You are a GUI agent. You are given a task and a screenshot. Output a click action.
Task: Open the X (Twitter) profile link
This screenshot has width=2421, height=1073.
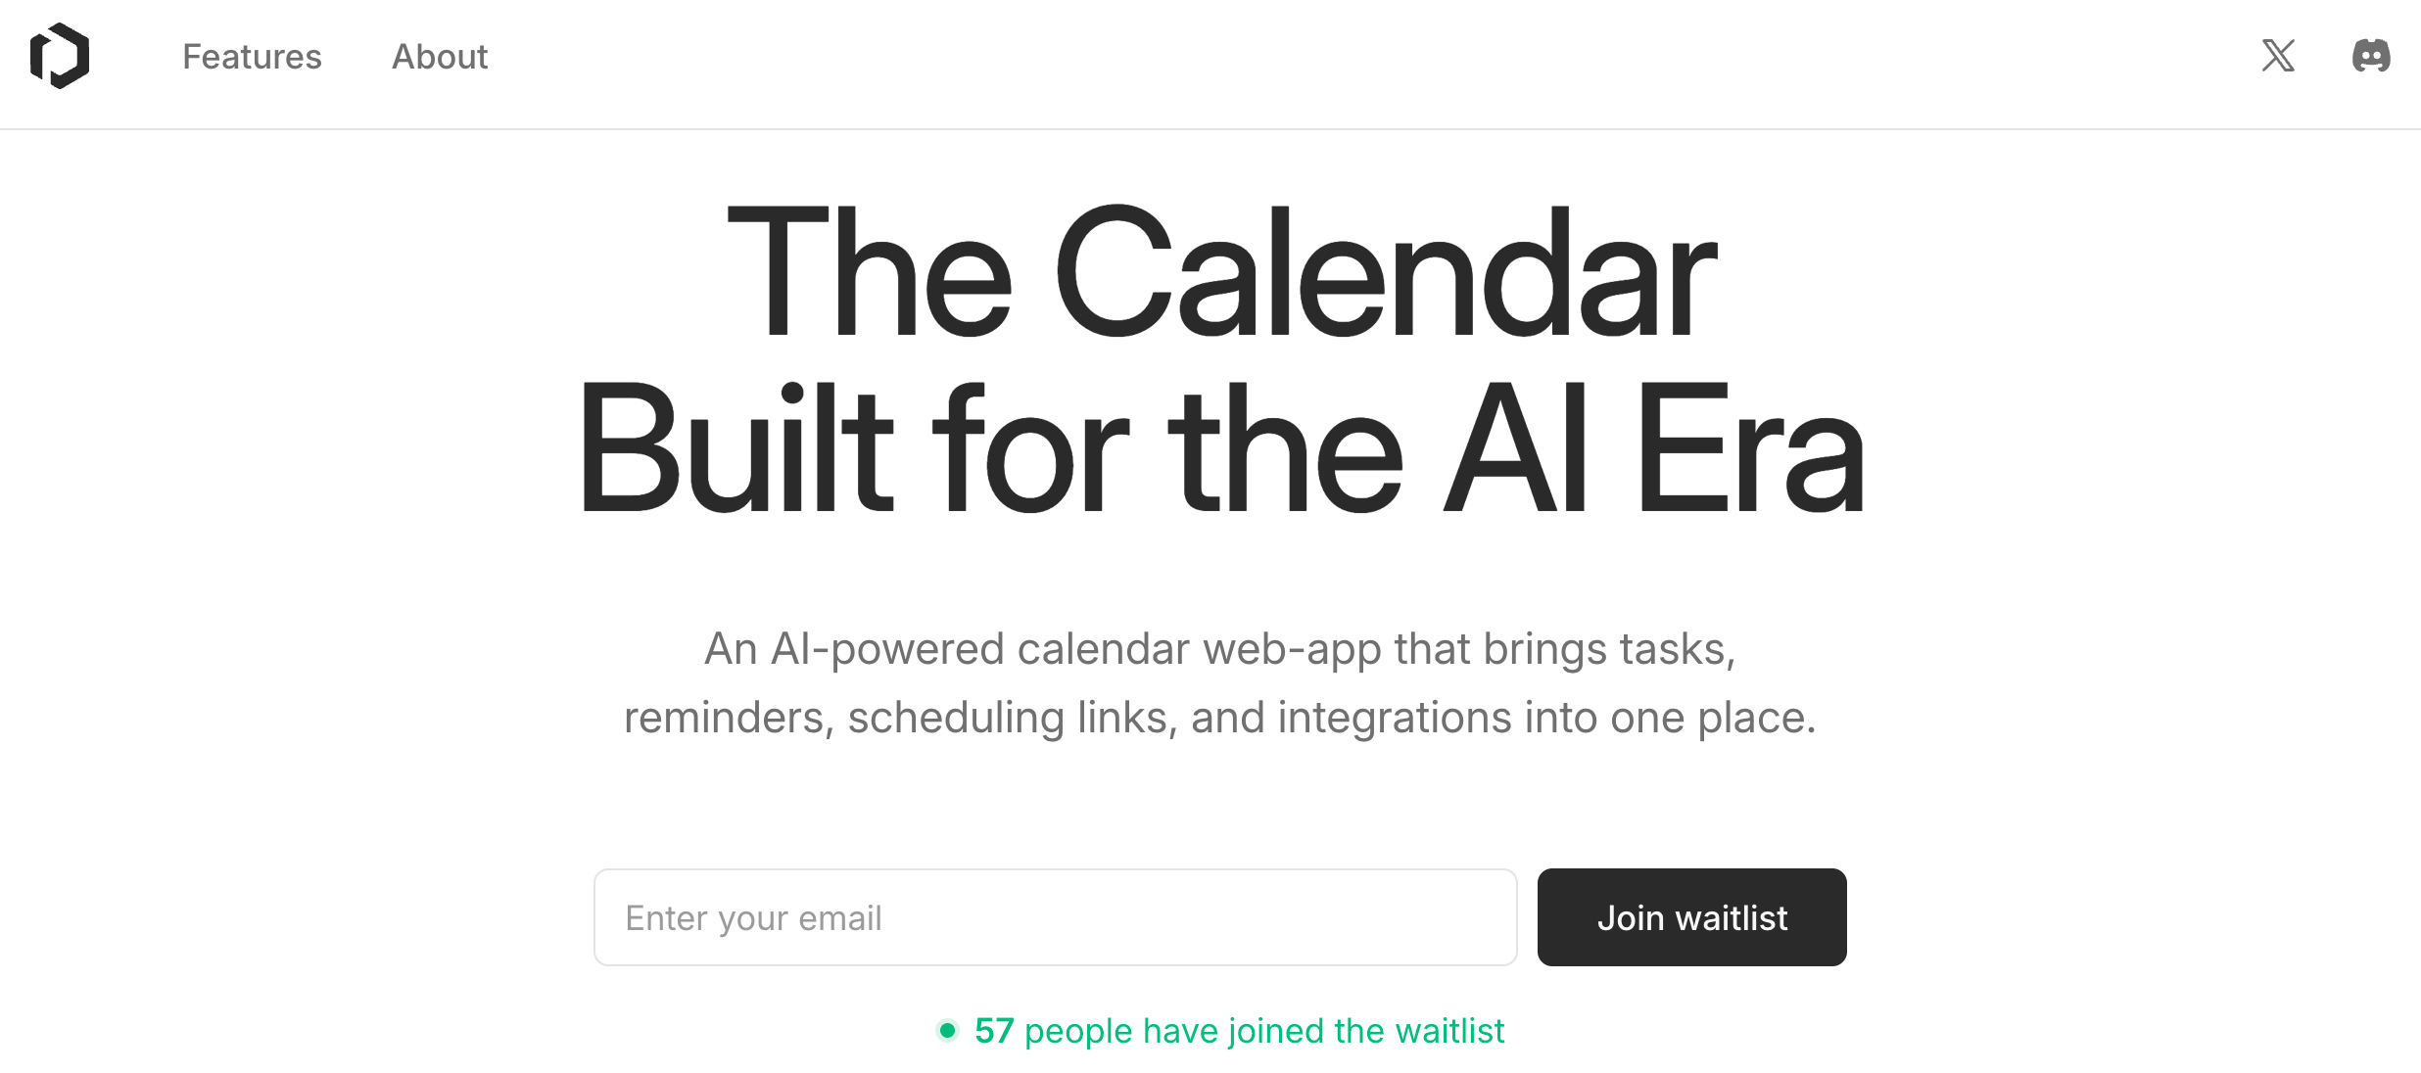tap(2278, 56)
